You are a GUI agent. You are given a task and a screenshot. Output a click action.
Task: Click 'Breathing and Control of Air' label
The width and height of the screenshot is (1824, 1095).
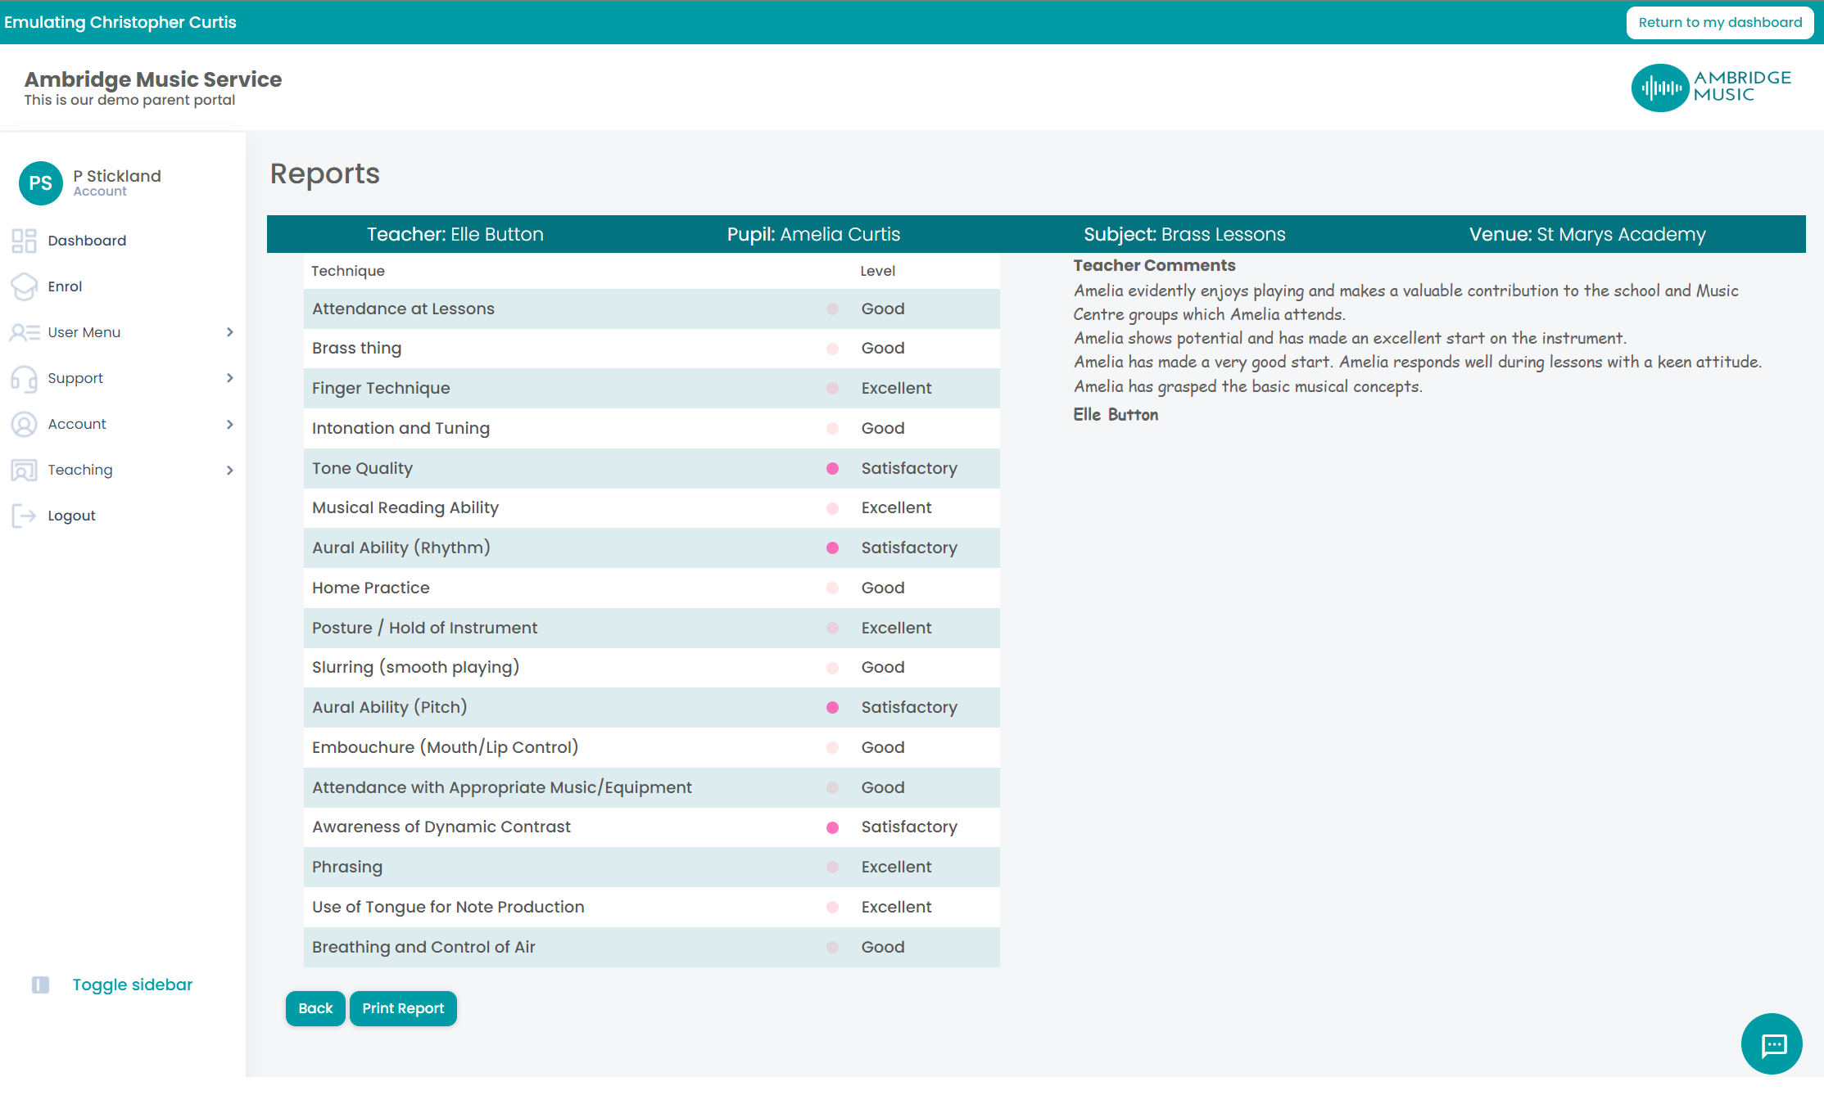tap(423, 947)
